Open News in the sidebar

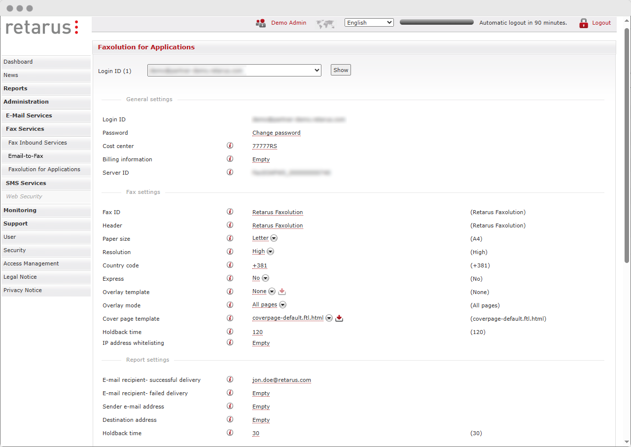point(46,75)
